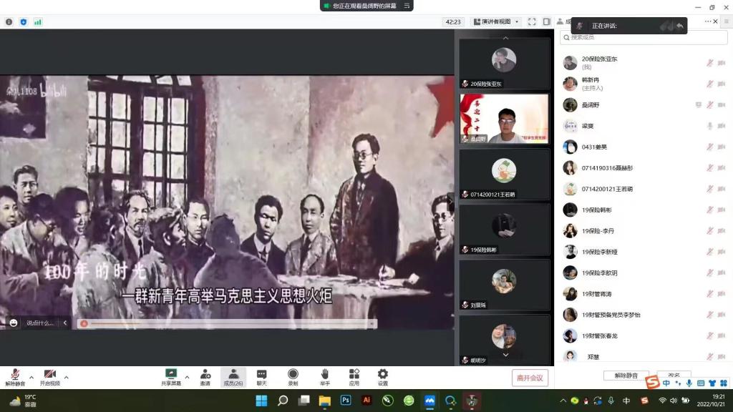Click the 共享屏幕 share screen icon
733x412 pixels.
(x=171, y=377)
